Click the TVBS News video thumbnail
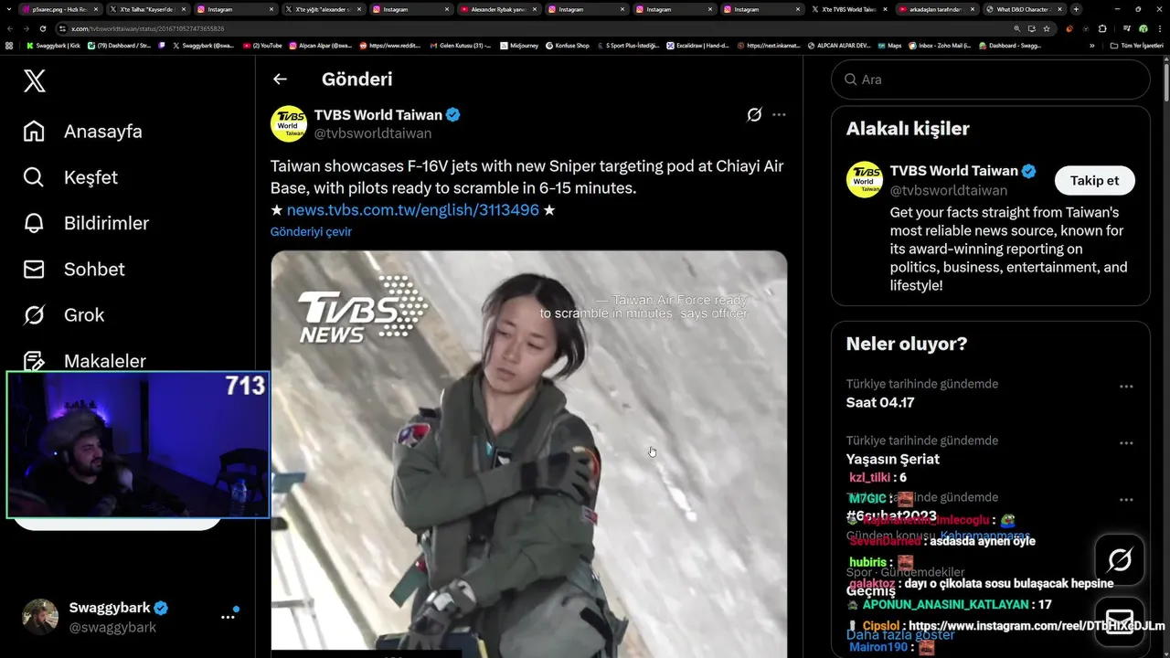 point(528,452)
